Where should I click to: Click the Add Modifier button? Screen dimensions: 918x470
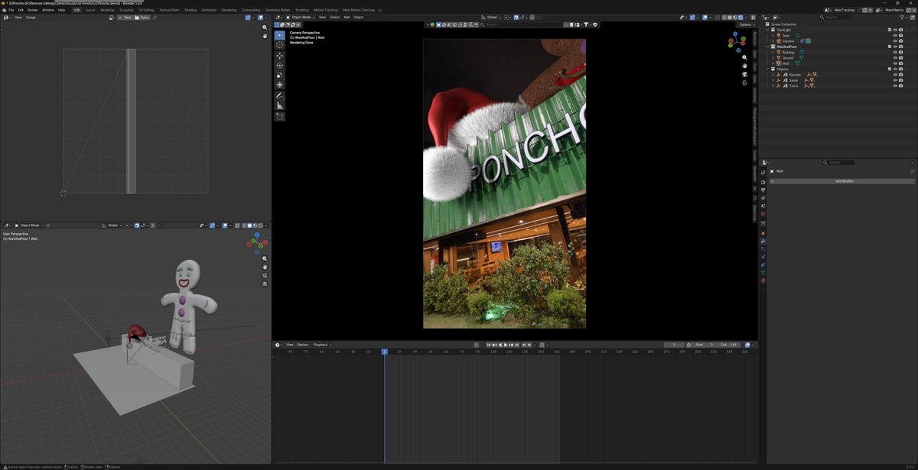pos(844,181)
